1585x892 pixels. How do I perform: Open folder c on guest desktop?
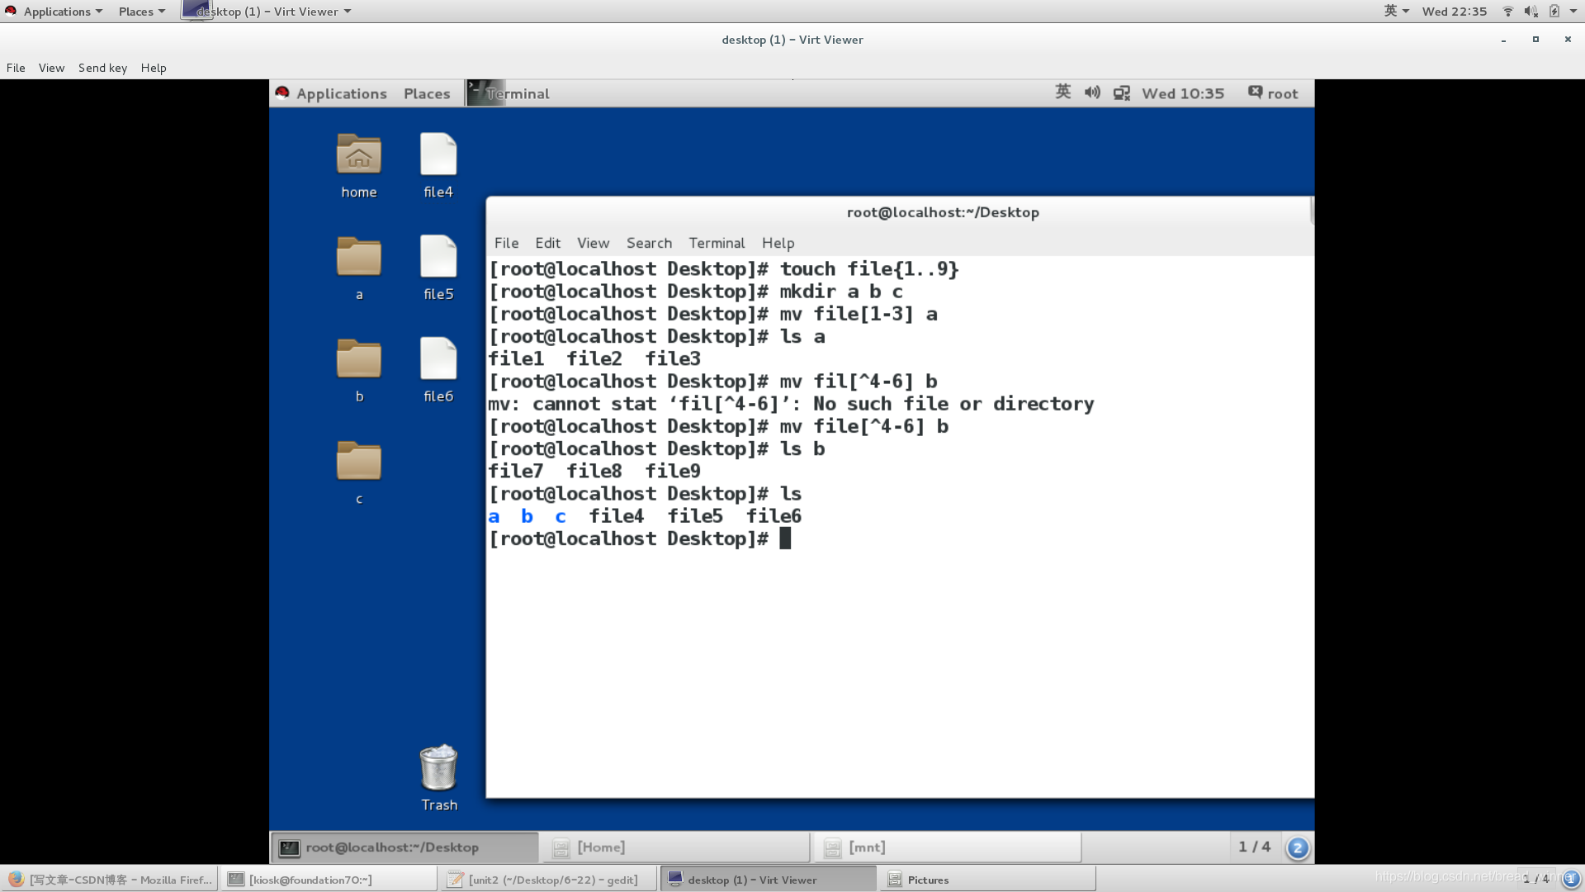tap(358, 461)
